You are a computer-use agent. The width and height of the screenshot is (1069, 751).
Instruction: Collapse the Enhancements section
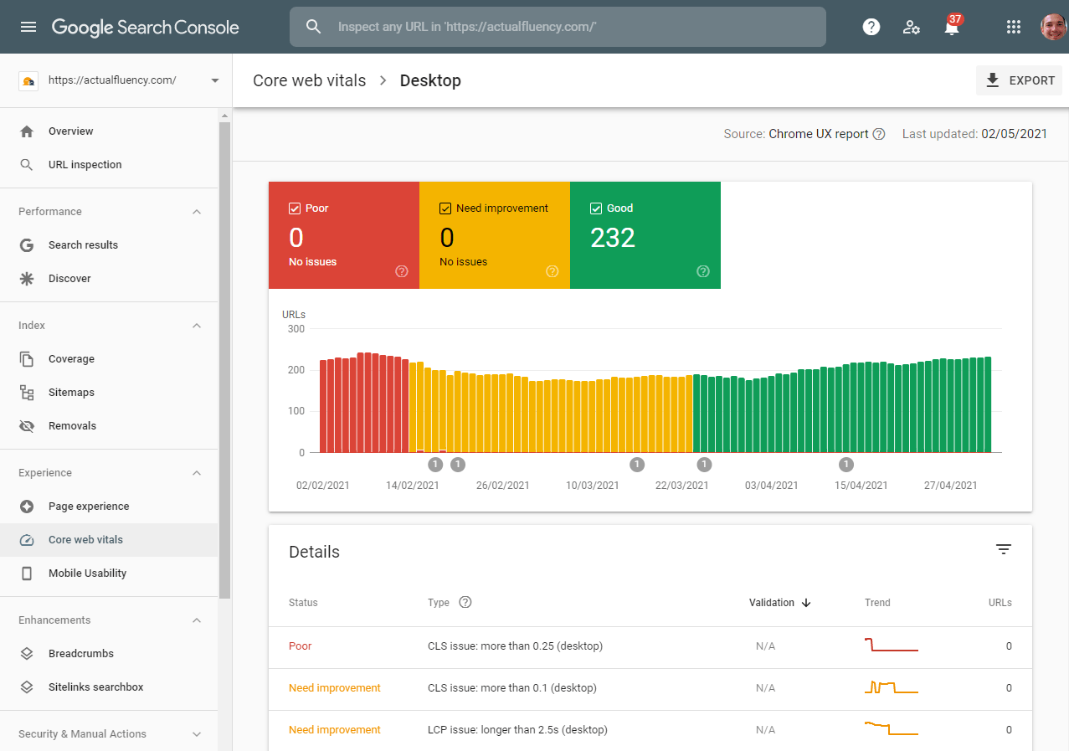click(197, 620)
